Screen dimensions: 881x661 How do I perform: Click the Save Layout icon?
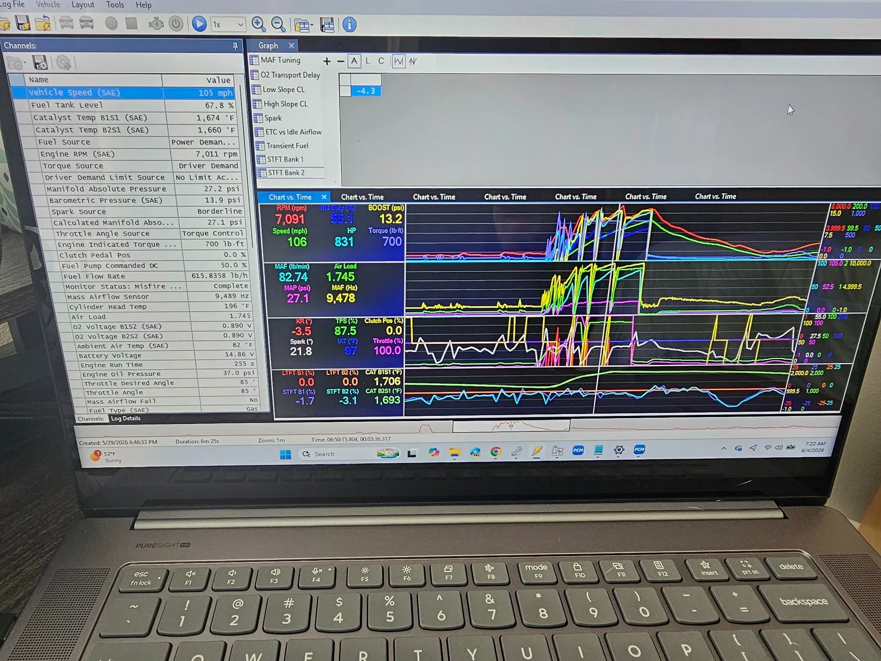327,25
